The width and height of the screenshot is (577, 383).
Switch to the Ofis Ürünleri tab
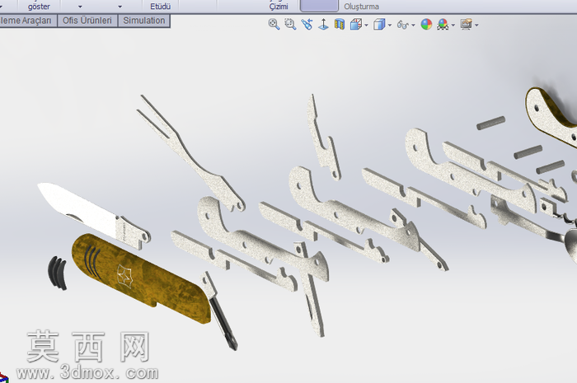(87, 21)
